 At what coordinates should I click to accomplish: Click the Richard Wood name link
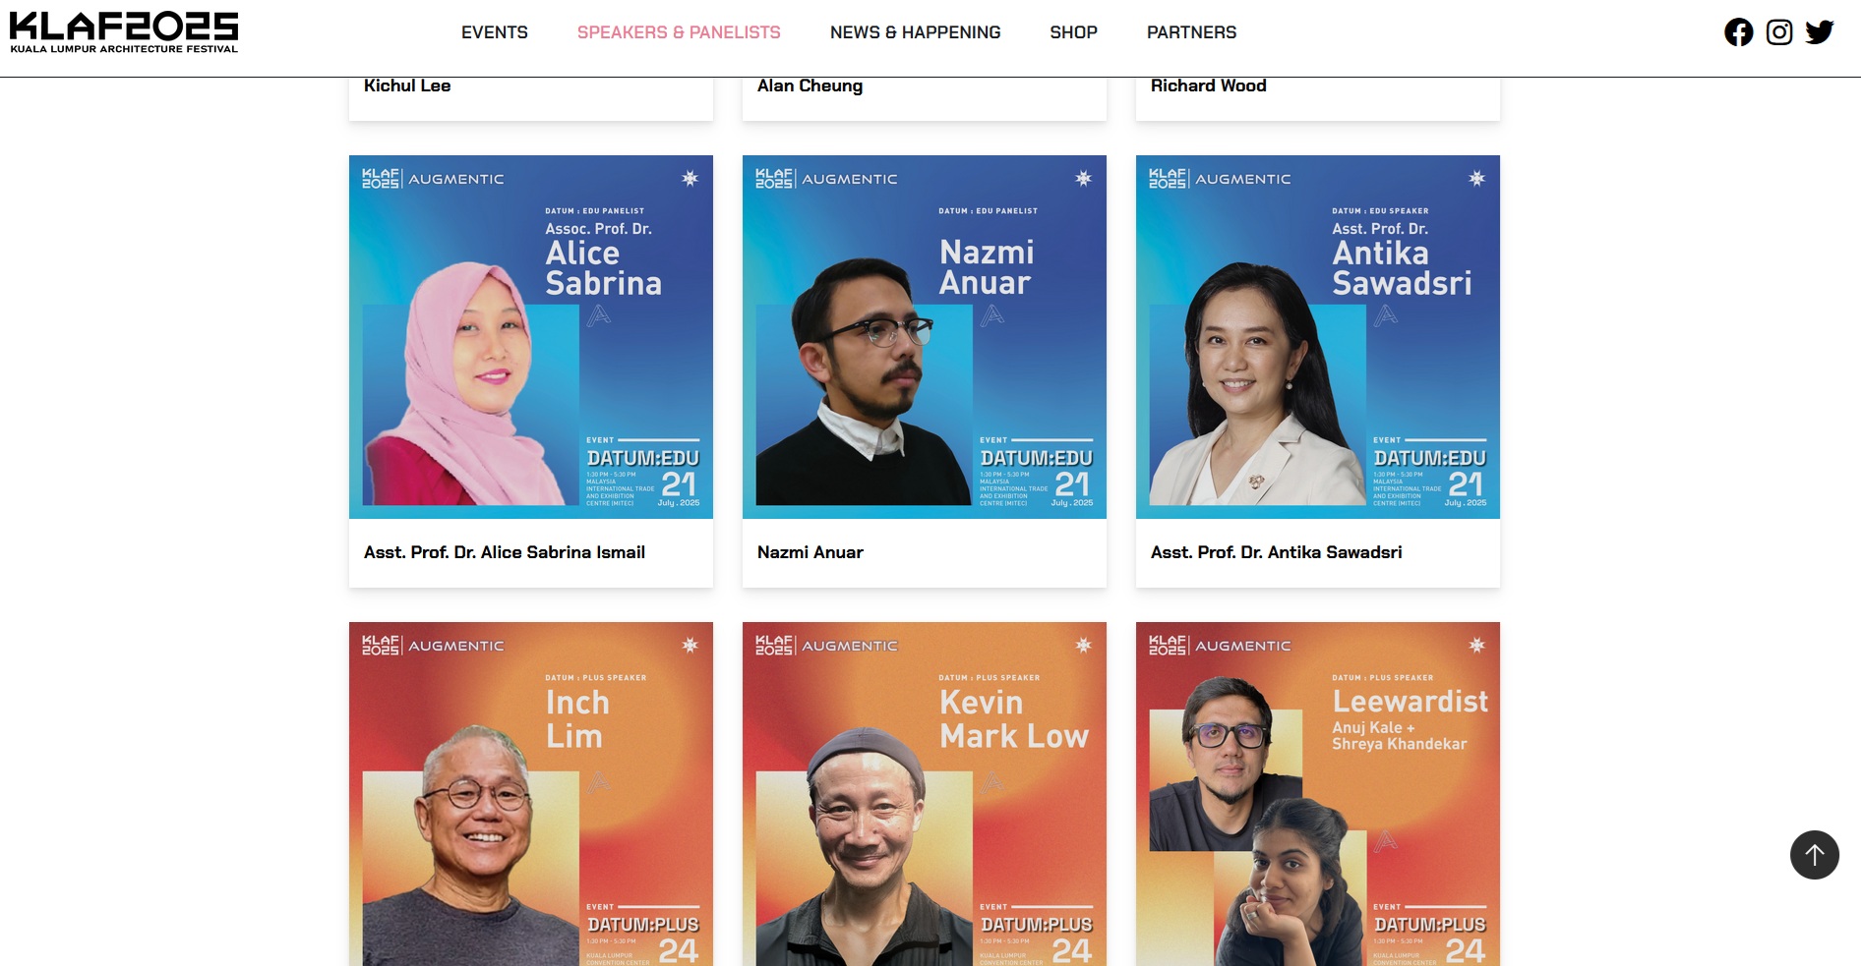point(1209,85)
